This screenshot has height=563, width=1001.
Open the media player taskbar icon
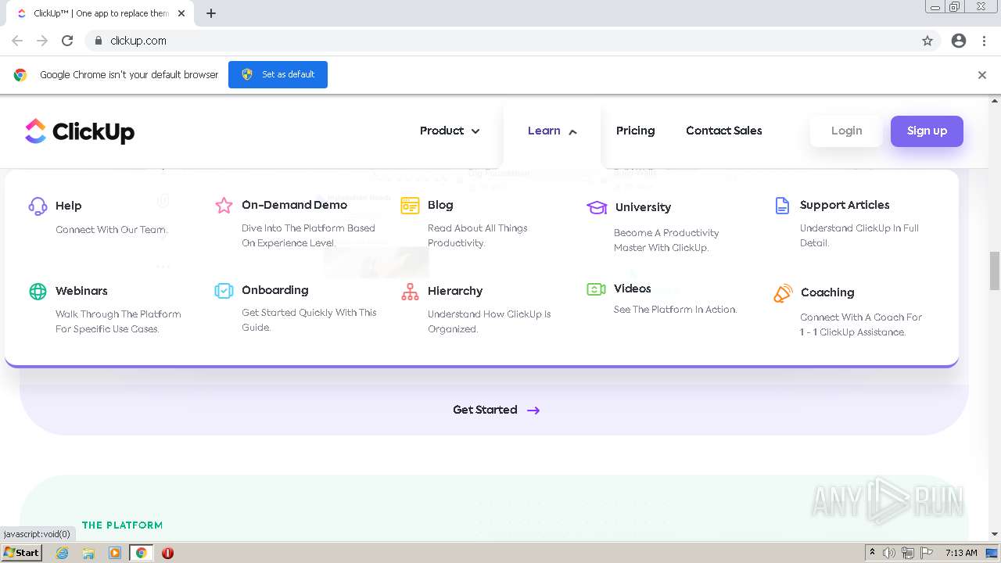tap(115, 553)
